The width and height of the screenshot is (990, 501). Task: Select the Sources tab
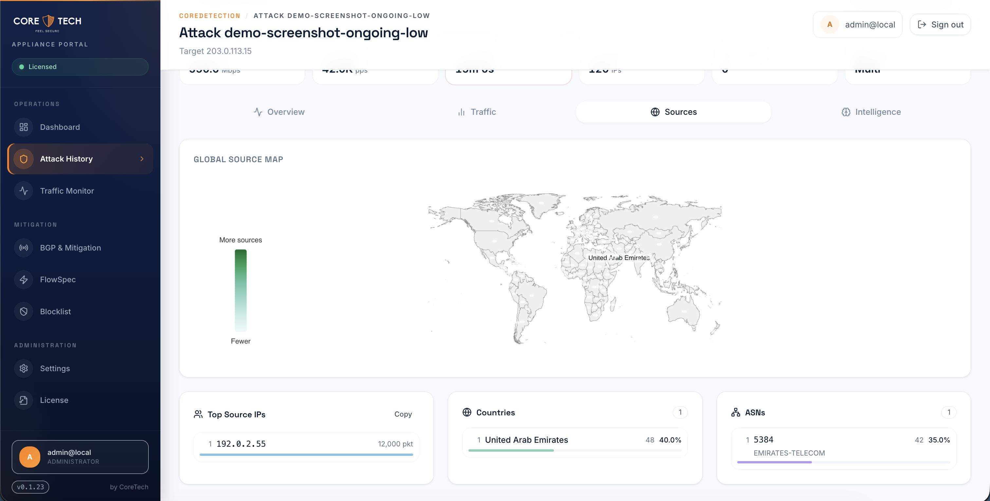click(673, 112)
